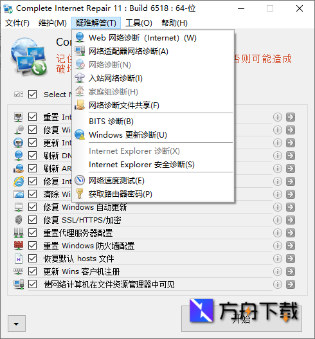315x339 pixels.
Task: Uncheck 修复 SSL/HTTPS/加密 checkbox
Action: (x=32, y=220)
